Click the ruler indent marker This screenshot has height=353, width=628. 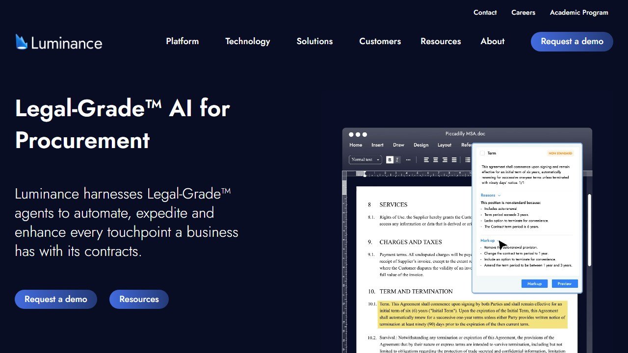pyautogui.click(x=365, y=174)
